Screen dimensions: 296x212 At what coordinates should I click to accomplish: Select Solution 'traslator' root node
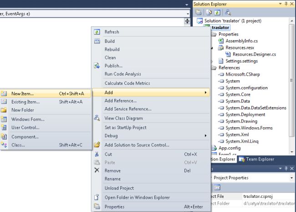pos(233,21)
